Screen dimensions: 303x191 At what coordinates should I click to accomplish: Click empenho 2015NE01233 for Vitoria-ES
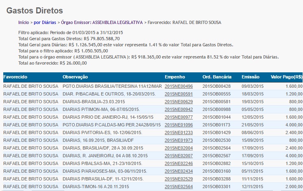pyautogui.click(x=179, y=132)
